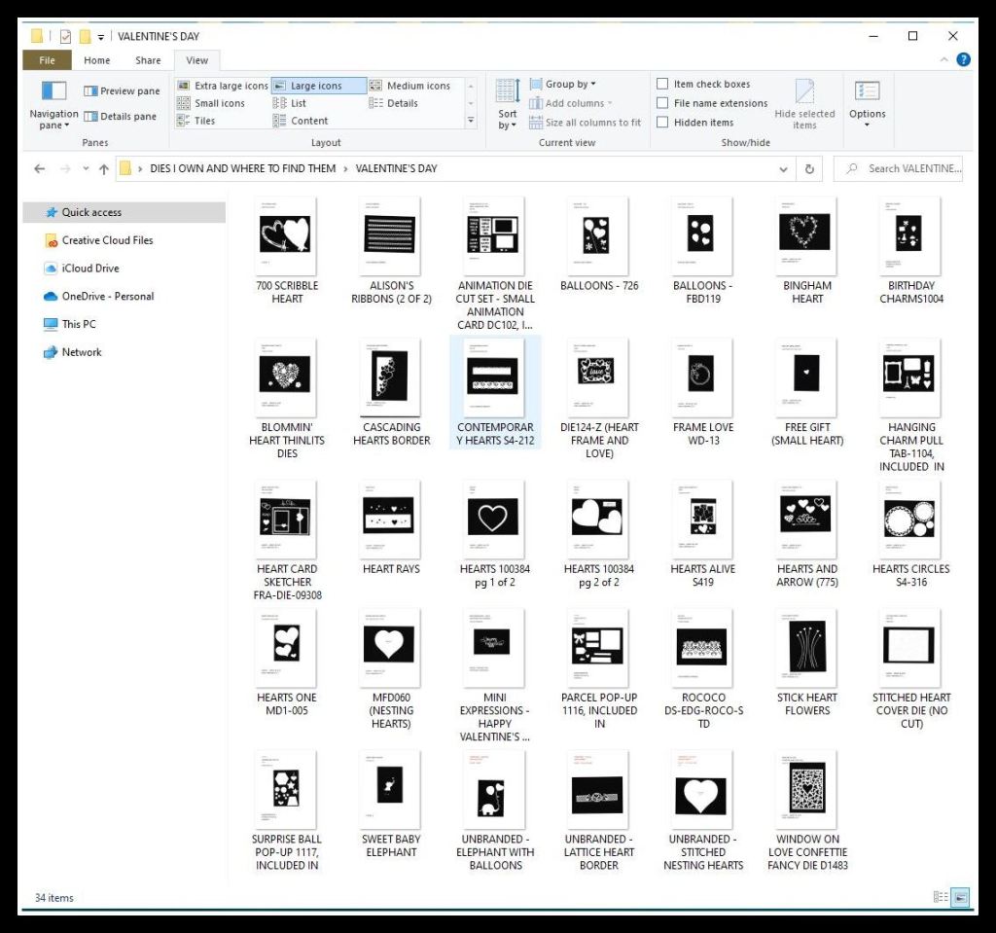Show Hidden items checkbox
The image size is (996, 933).
click(x=662, y=123)
